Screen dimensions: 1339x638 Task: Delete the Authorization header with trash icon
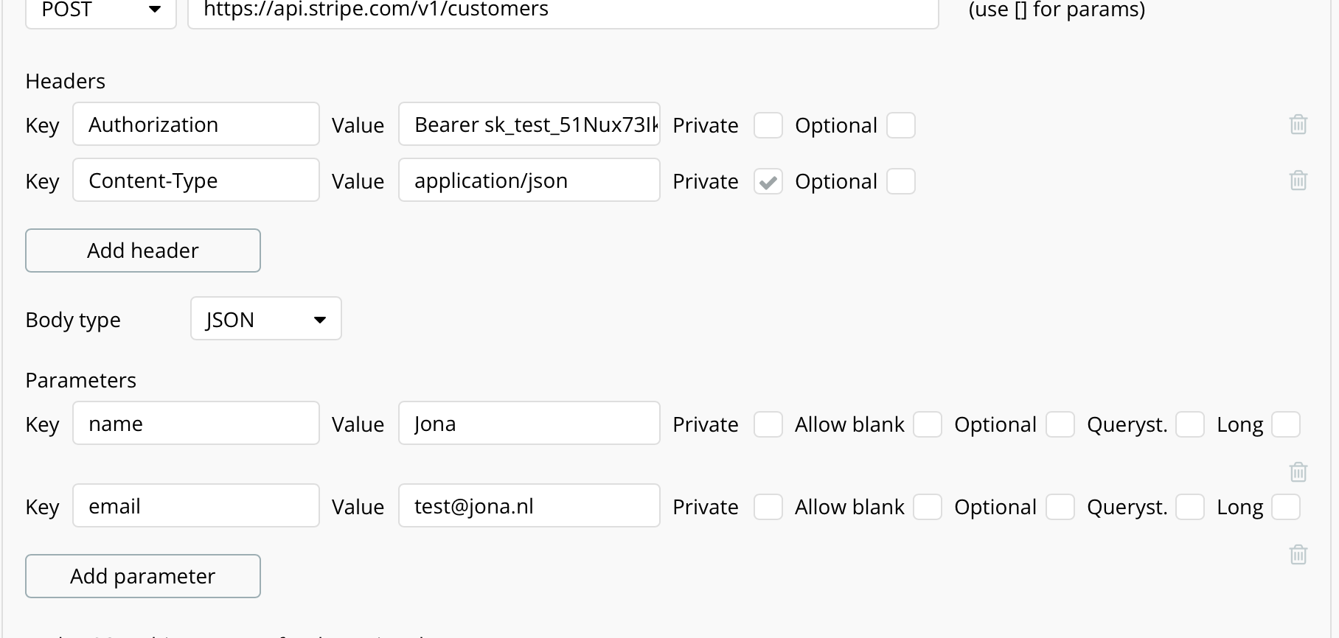[x=1298, y=125]
